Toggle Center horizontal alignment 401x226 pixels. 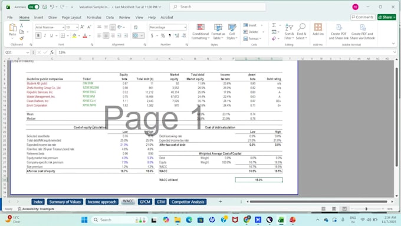pyautogui.click(x=106, y=35)
